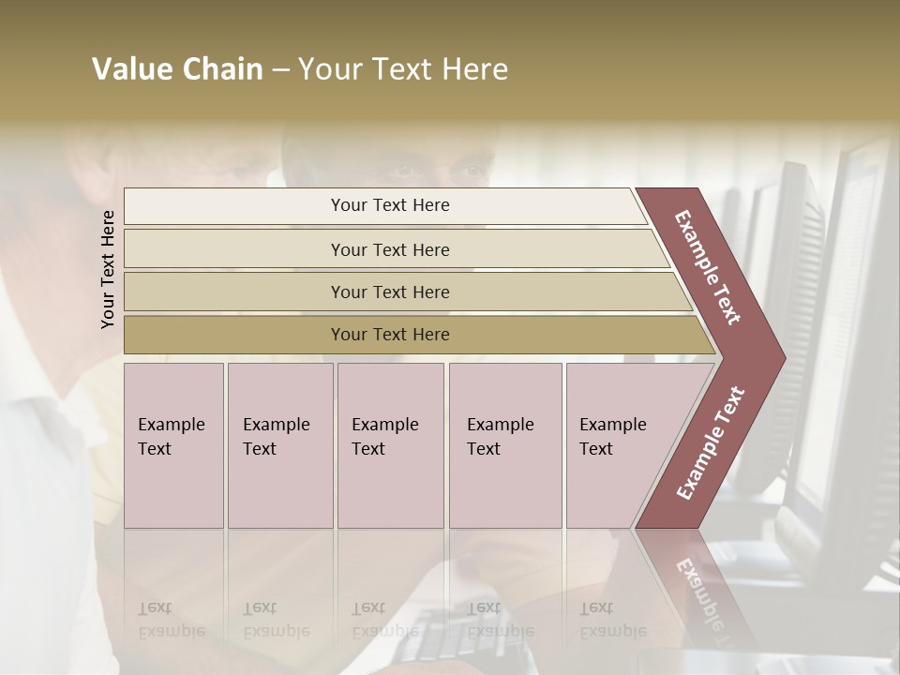Click the second "Your Text Here" bar from top
The height and width of the screenshot is (675, 900).
[396, 248]
